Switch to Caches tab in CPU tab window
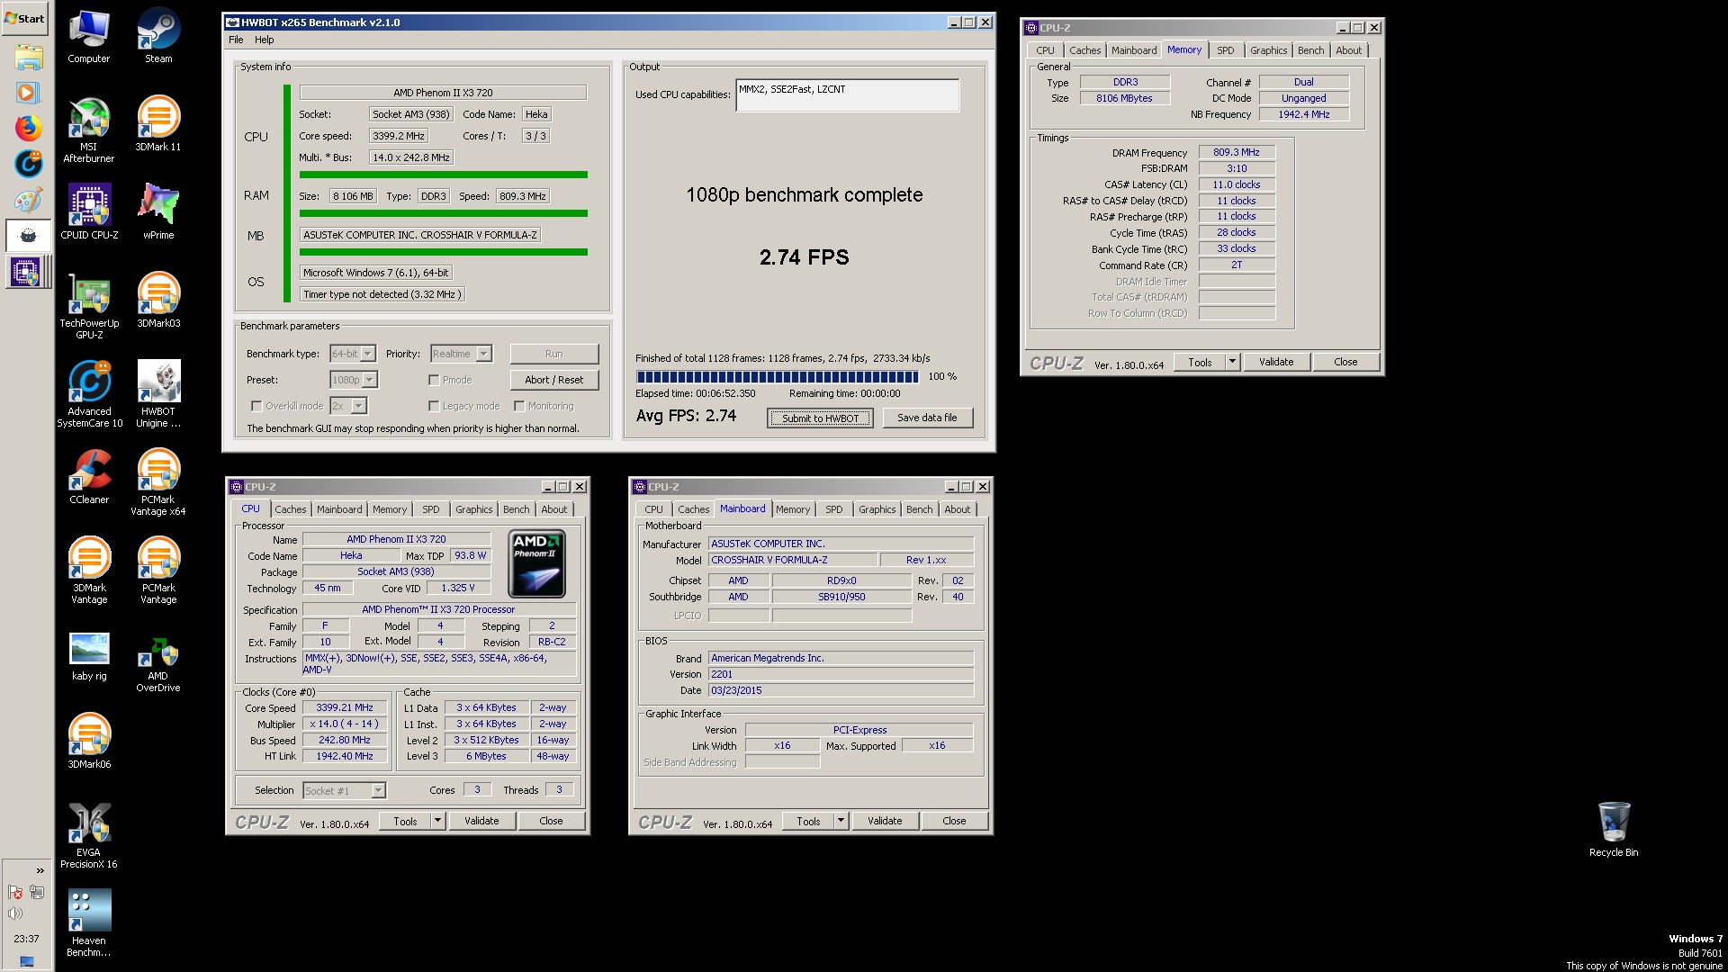This screenshot has width=1728, height=972. pos(291,509)
